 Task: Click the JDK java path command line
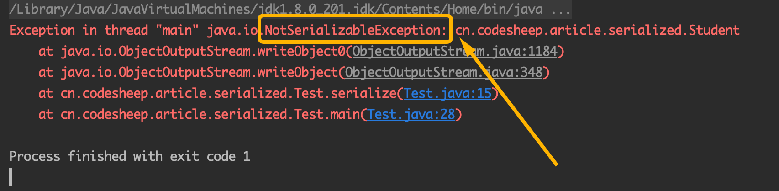click(x=274, y=9)
